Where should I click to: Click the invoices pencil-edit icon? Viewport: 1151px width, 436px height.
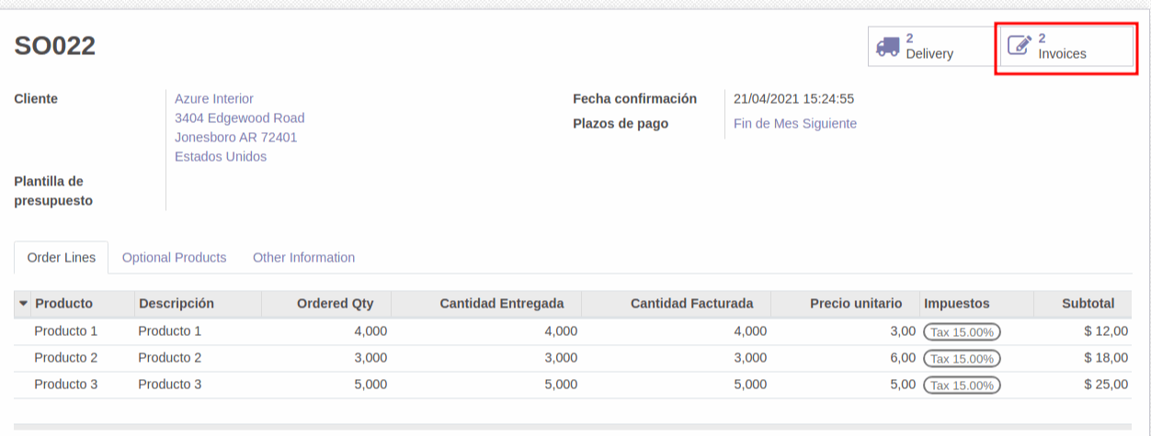[x=1019, y=46]
